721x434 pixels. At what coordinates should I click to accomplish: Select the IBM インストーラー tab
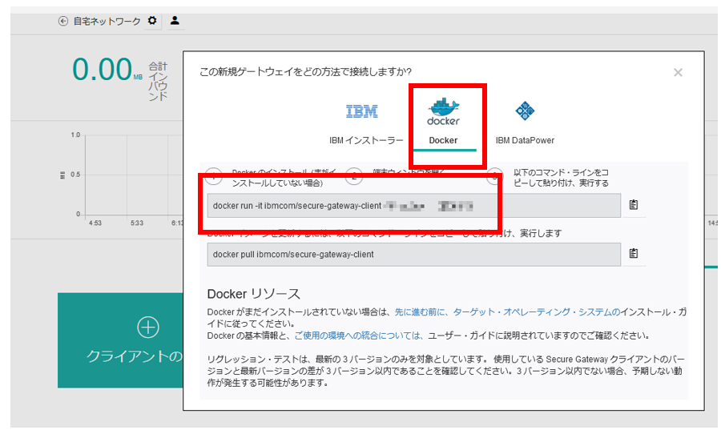(366, 123)
